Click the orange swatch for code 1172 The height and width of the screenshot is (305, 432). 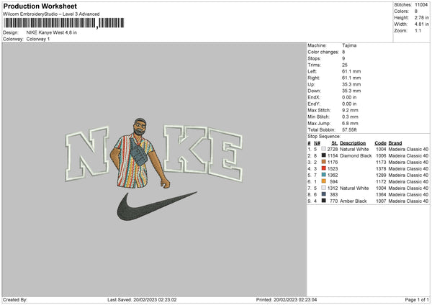(323, 181)
